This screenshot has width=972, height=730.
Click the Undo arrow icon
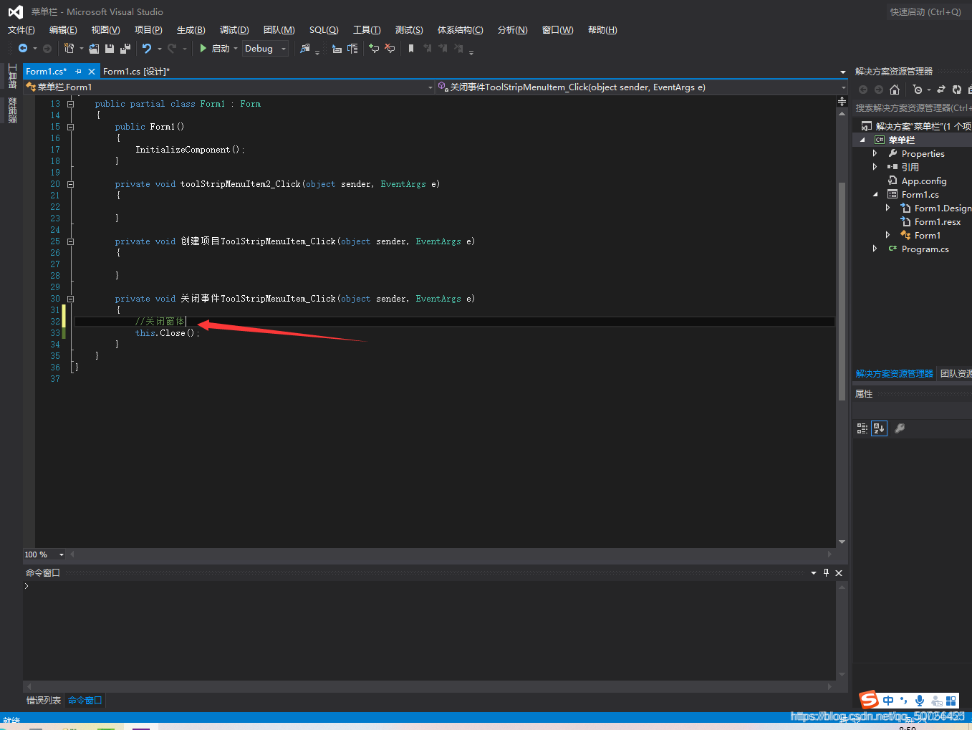(x=147, y=48)
